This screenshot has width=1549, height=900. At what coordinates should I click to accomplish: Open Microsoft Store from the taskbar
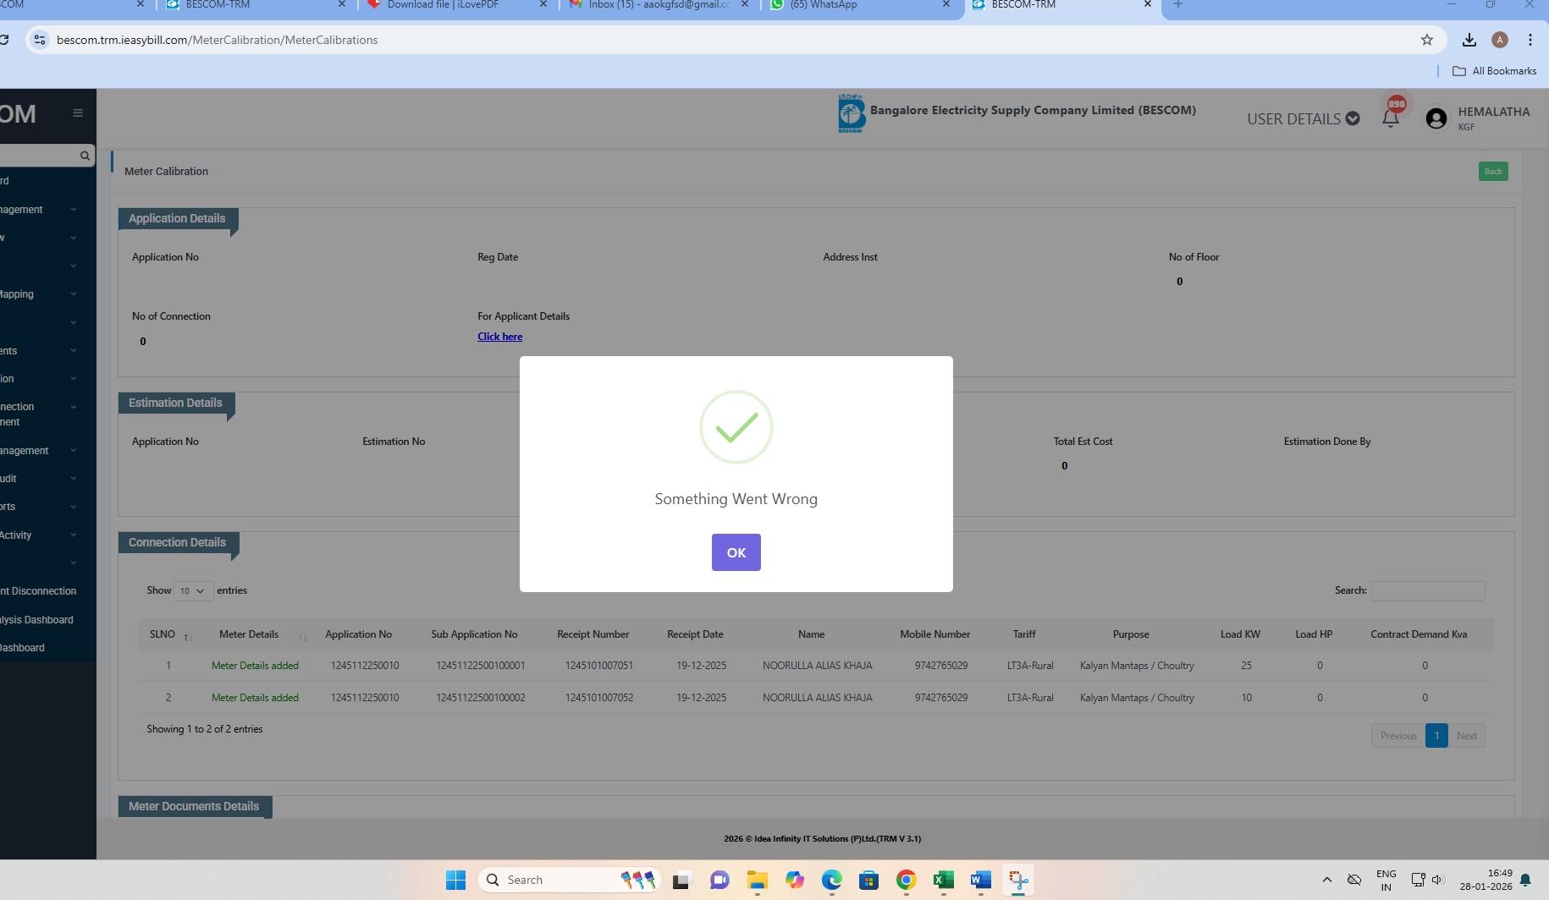point(868,881)
